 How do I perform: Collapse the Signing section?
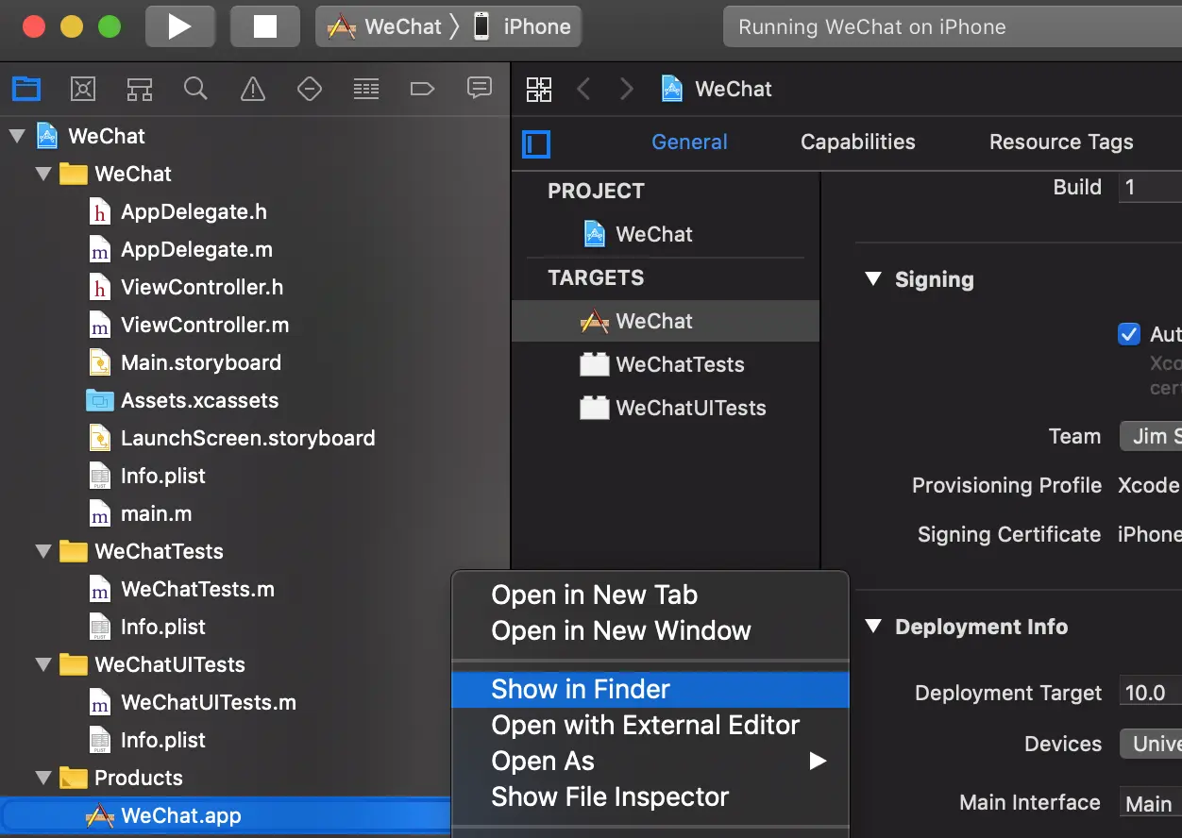point(873,279)
